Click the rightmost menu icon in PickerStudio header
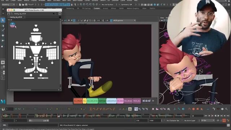Viewport: 231px width, 130px height. (x=60, y=14)
